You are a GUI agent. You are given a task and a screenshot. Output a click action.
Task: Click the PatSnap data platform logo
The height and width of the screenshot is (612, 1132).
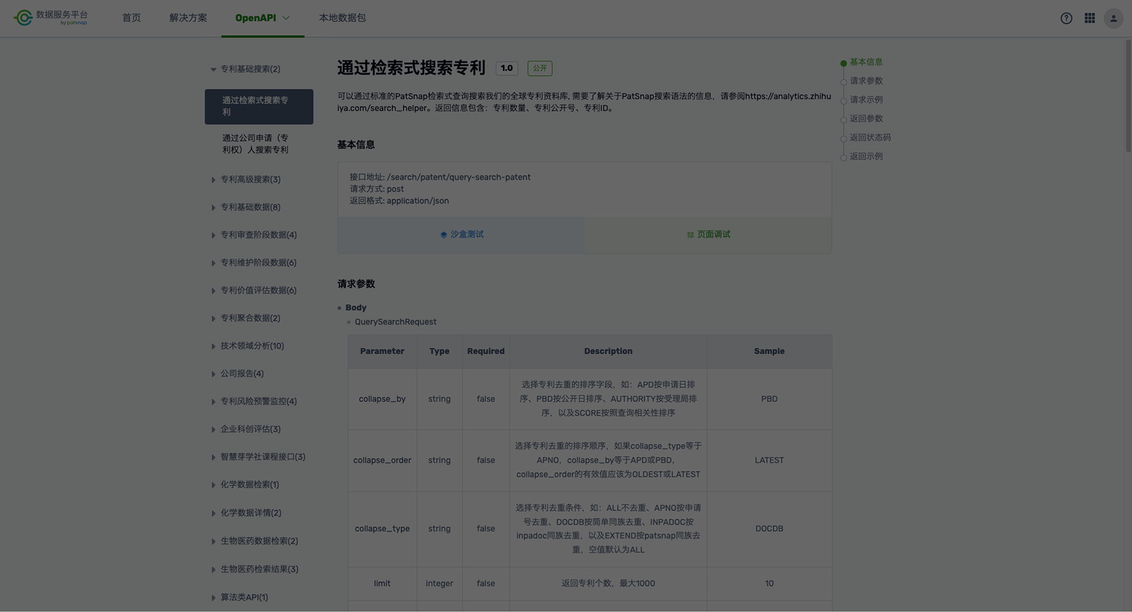pos(51,18)
